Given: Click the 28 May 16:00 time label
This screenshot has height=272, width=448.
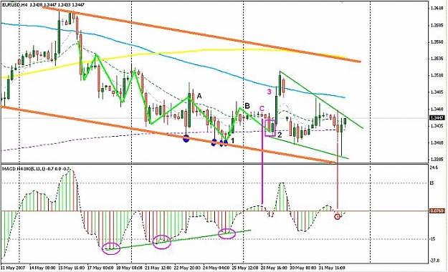Looking at the screenshot, I should click(274, 268).
